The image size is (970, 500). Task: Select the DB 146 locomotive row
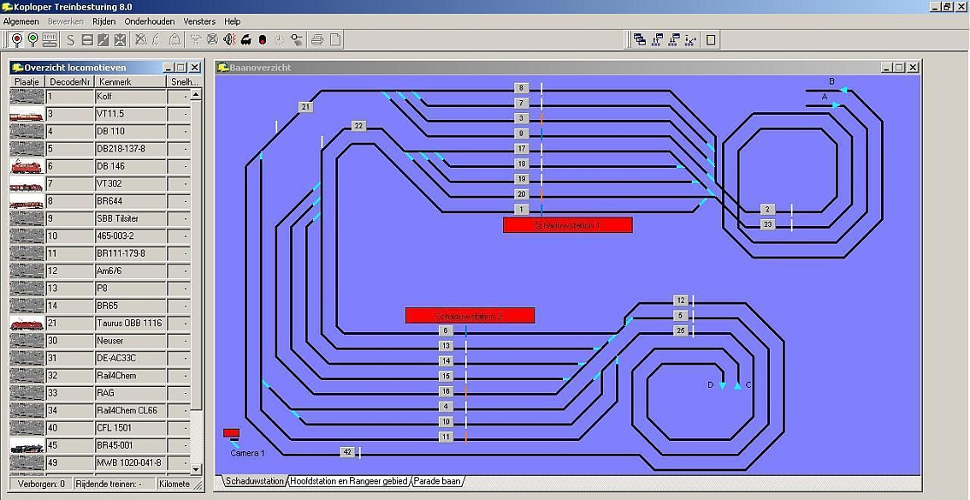[x=99, y=166]
